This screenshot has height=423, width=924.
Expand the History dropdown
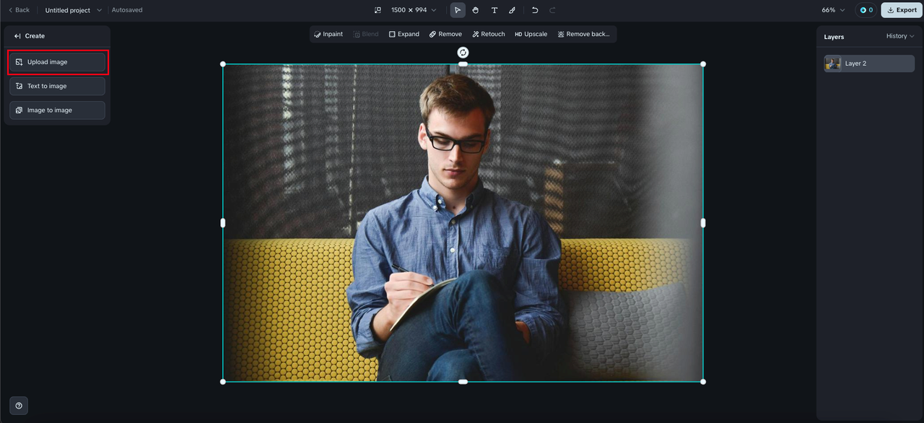pos(900,36)
